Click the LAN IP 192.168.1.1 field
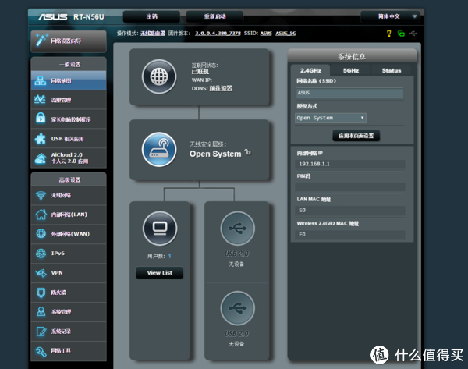 point(350,164)
